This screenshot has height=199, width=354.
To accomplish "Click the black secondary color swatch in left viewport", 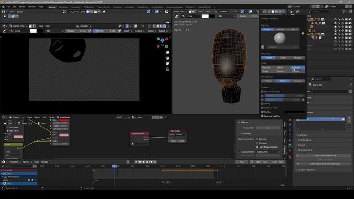I will coord(40,31).
